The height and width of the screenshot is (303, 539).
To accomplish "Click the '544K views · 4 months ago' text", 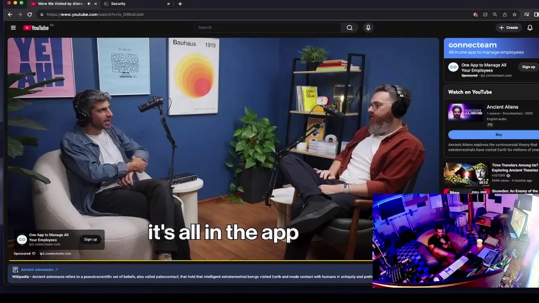I will 512,180.
